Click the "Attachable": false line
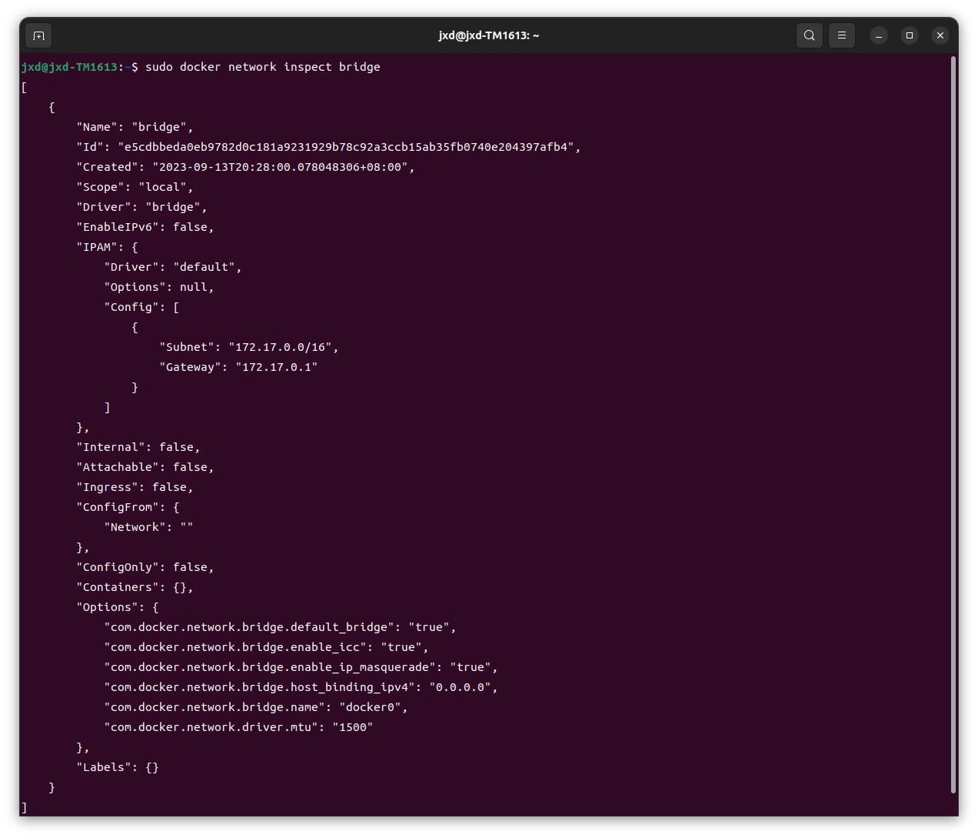This screenshot has width=978, height=838. pyautogui.click(x=145, y=467)
